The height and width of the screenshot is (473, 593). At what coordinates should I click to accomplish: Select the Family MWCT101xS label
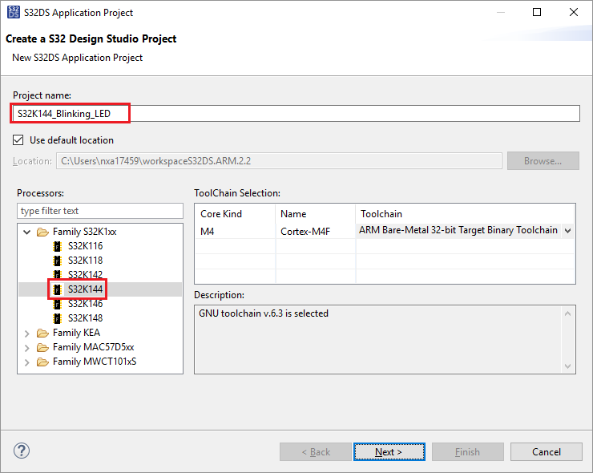pos(95,362)
